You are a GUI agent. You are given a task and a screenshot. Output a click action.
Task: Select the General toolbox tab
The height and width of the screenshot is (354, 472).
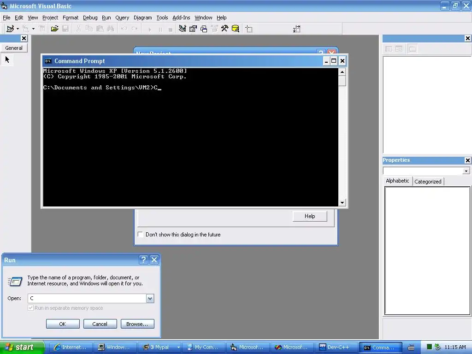point(14,48)
